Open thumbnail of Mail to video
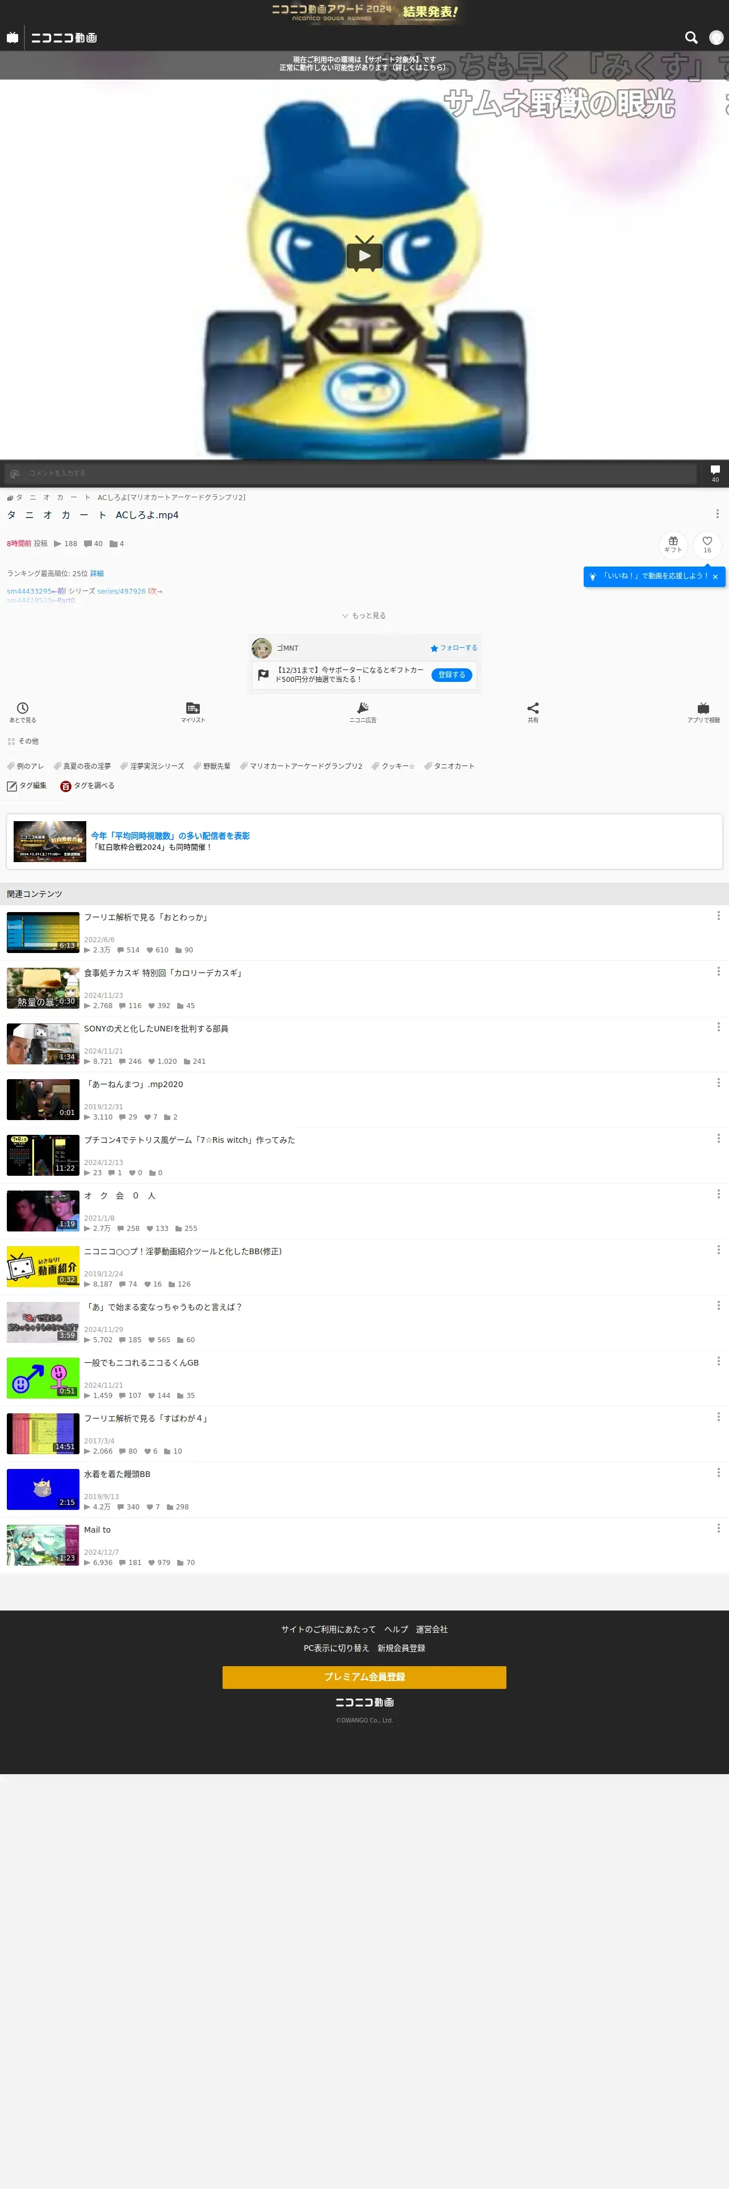729x2189 pixels. coord(43,1545)
